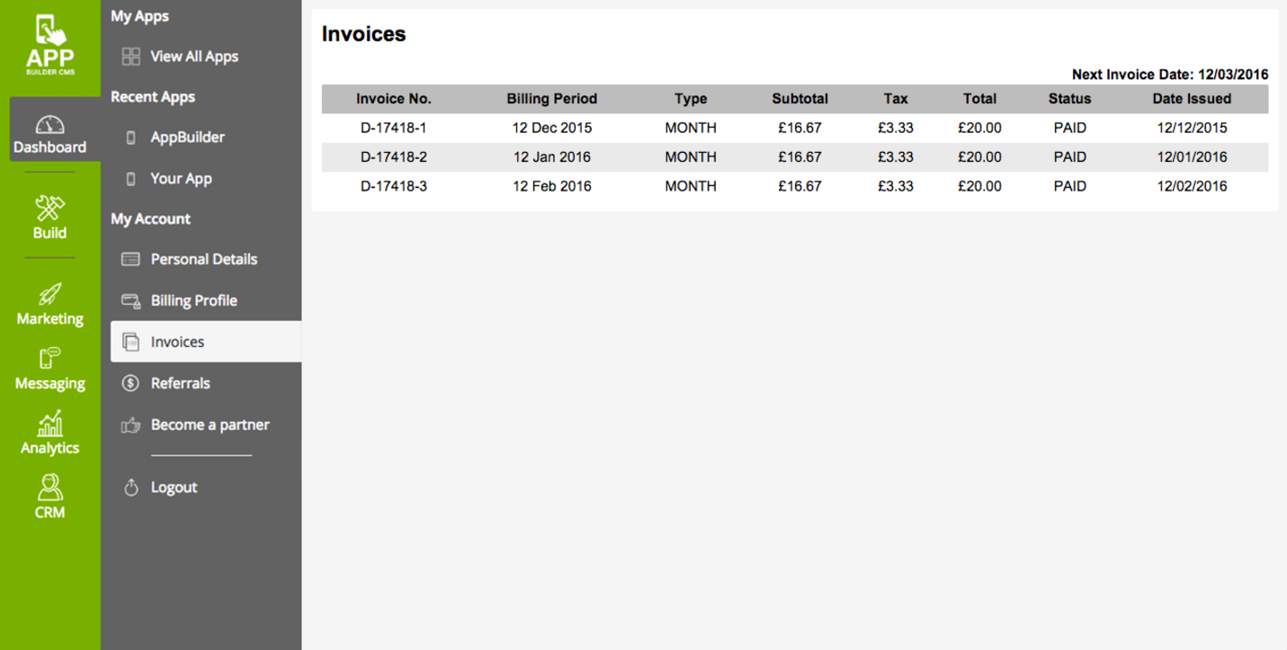
Task: Open Your App from Recent Apps
Action: [x=181, y=178]
